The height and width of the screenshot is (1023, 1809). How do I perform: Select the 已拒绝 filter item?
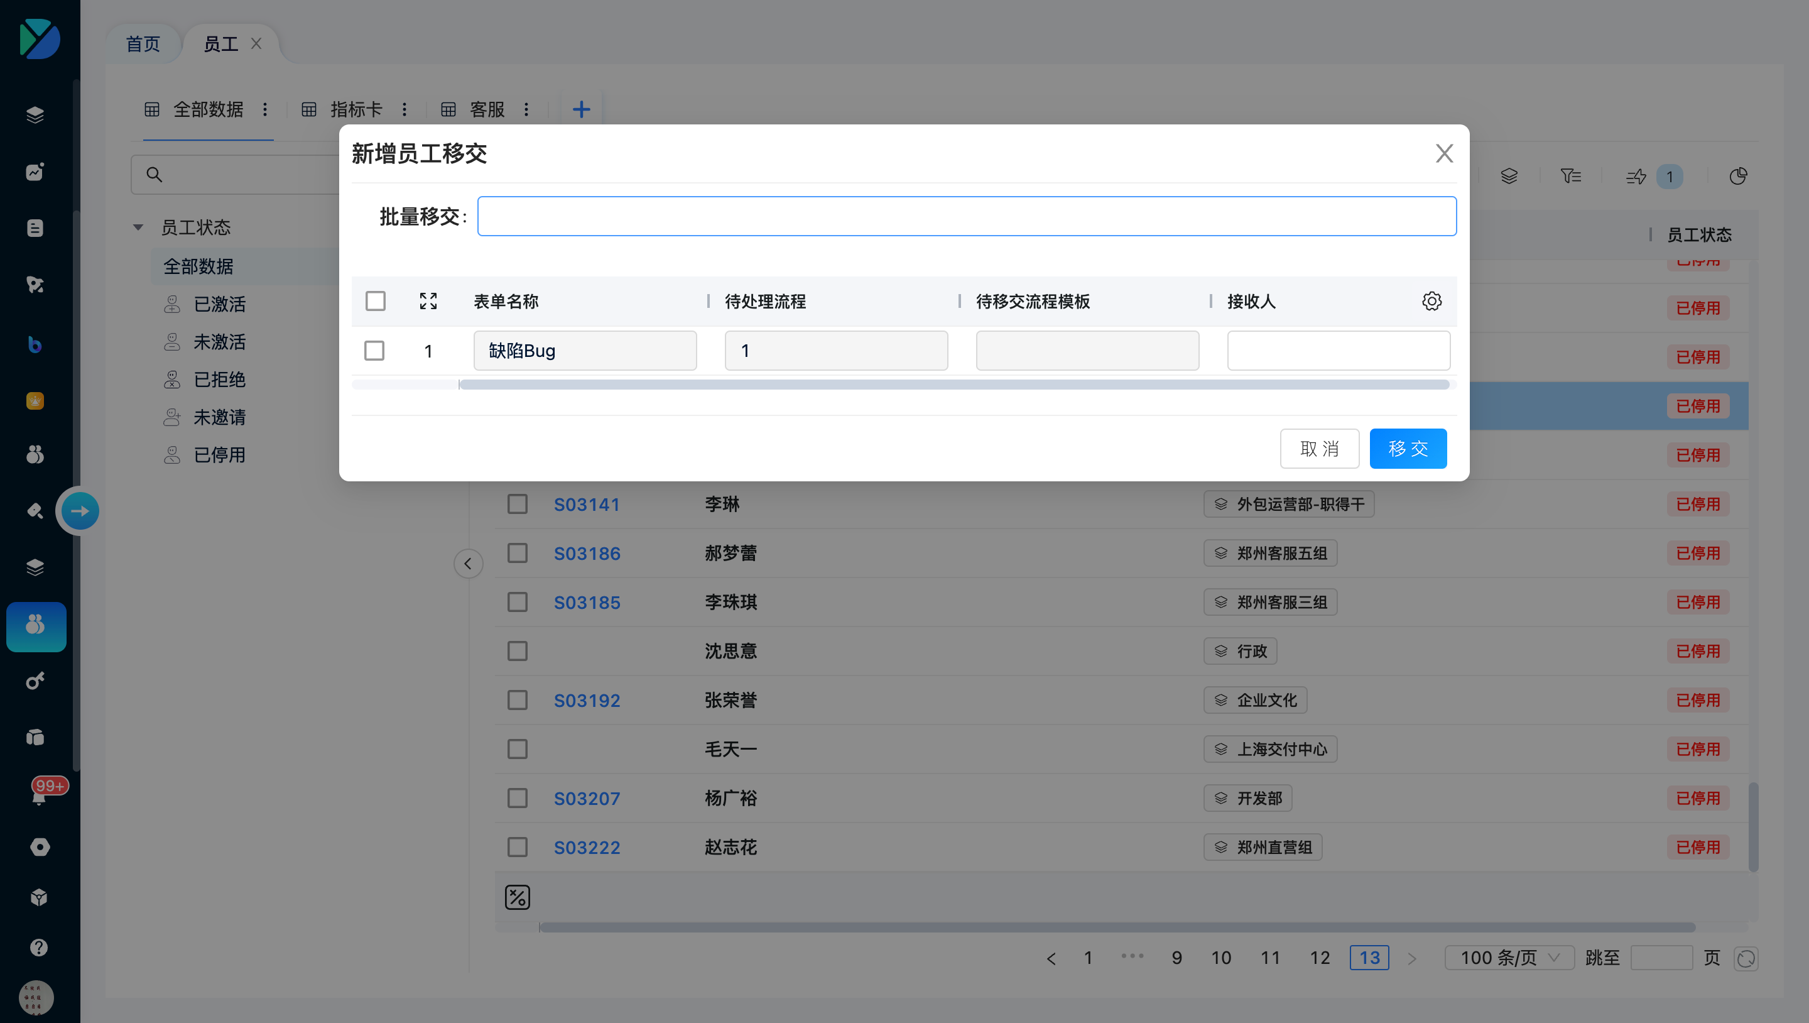pos(219,380)
